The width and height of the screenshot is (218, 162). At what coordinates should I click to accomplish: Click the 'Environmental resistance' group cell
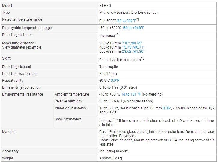(x=23, y=94)
